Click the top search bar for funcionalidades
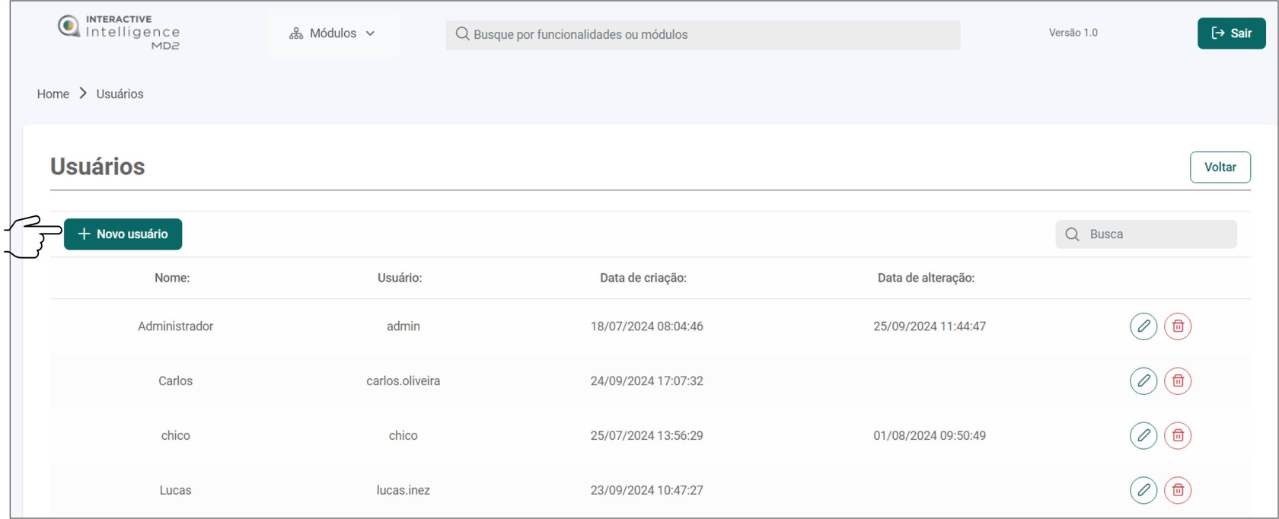This screenshot has height=519, width=1279. (x=702, y=34)
